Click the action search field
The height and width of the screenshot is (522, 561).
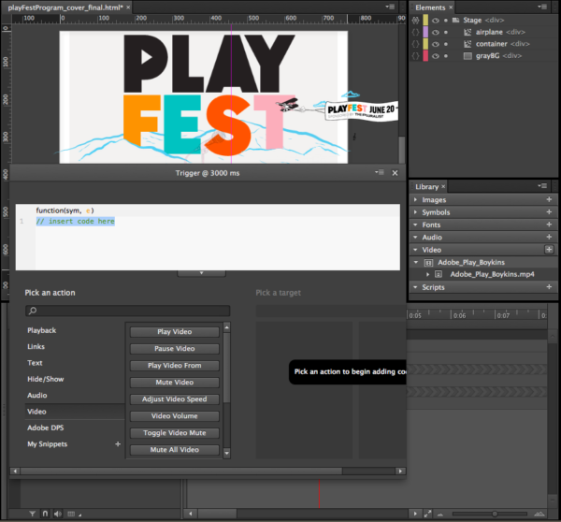click(x=128, y=311)
